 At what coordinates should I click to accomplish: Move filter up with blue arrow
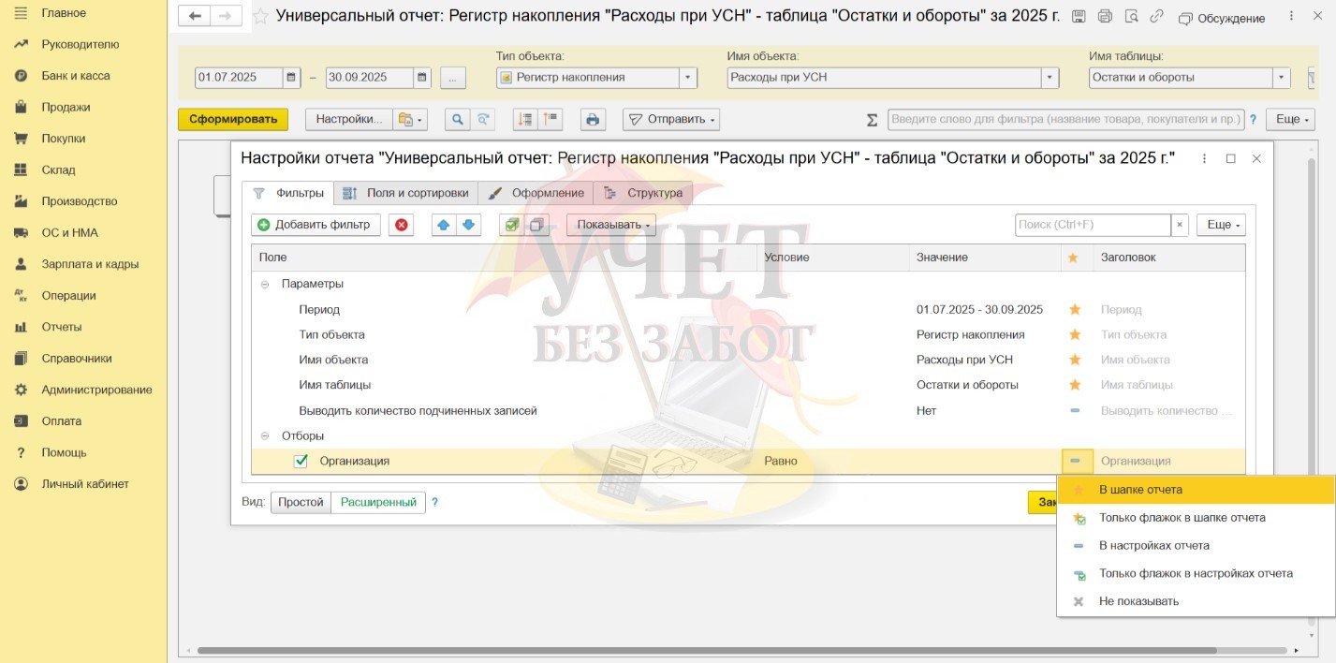(x=444, y=225)
